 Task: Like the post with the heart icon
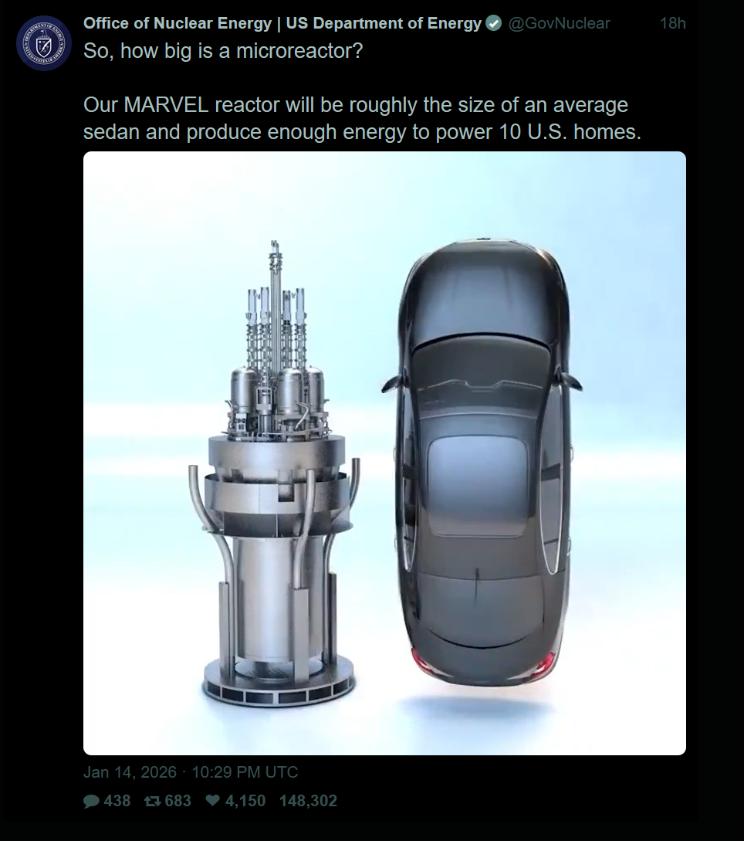pyautogui.click(x=213, y=801)
